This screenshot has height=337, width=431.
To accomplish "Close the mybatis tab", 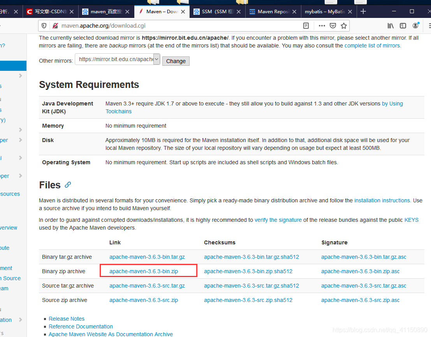I will 350,12.
